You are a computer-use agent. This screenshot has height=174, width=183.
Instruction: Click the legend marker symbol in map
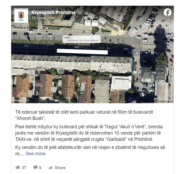pyautogui.click(x=65, y=40)
